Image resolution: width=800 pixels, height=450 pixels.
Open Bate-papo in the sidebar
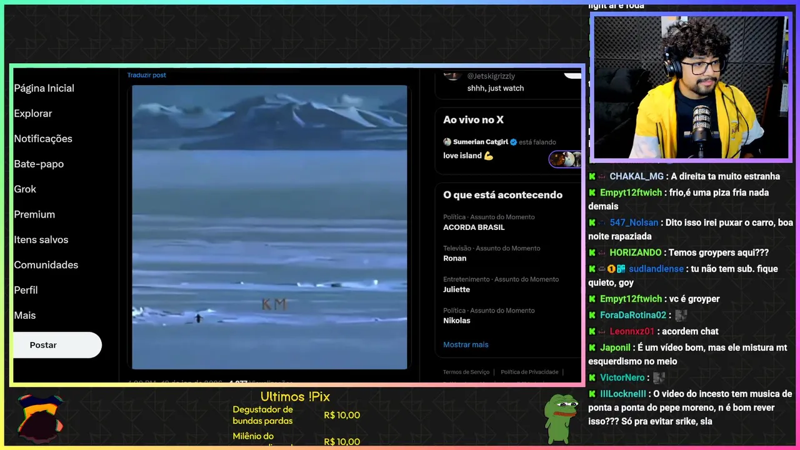[x=39, y=164]
